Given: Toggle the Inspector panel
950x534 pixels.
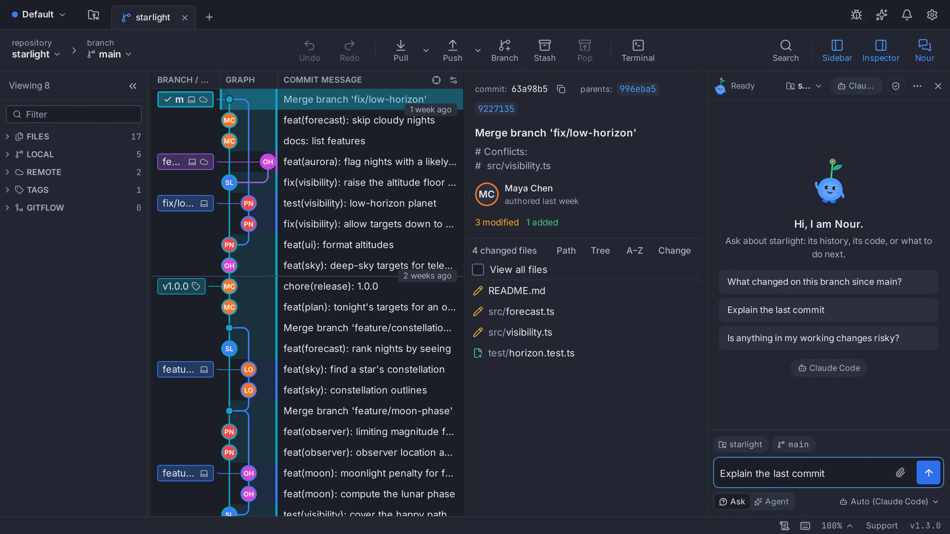Looking at the screenshot, I should coord(881,50).
